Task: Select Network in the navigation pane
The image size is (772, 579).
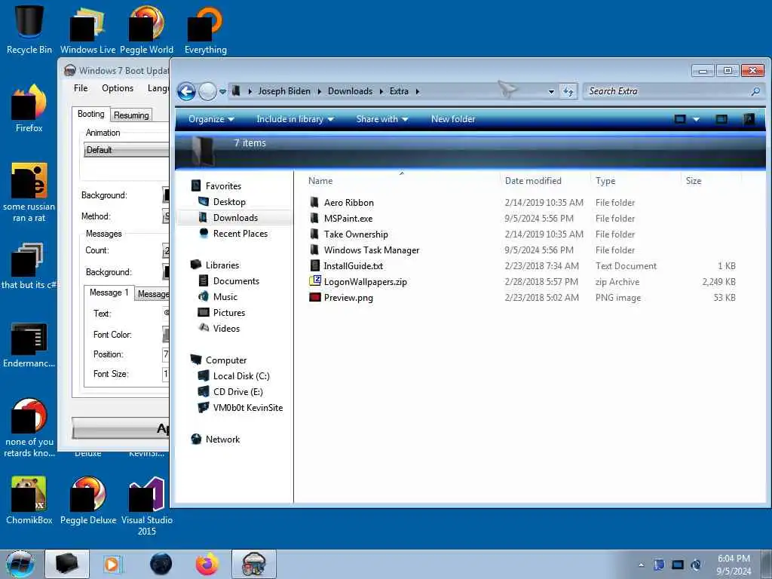Action: pos(222,440)
